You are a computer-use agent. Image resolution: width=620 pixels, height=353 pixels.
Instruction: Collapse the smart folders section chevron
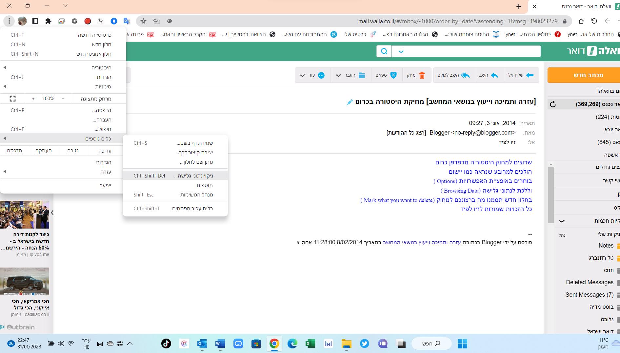(x=562, y=221)
